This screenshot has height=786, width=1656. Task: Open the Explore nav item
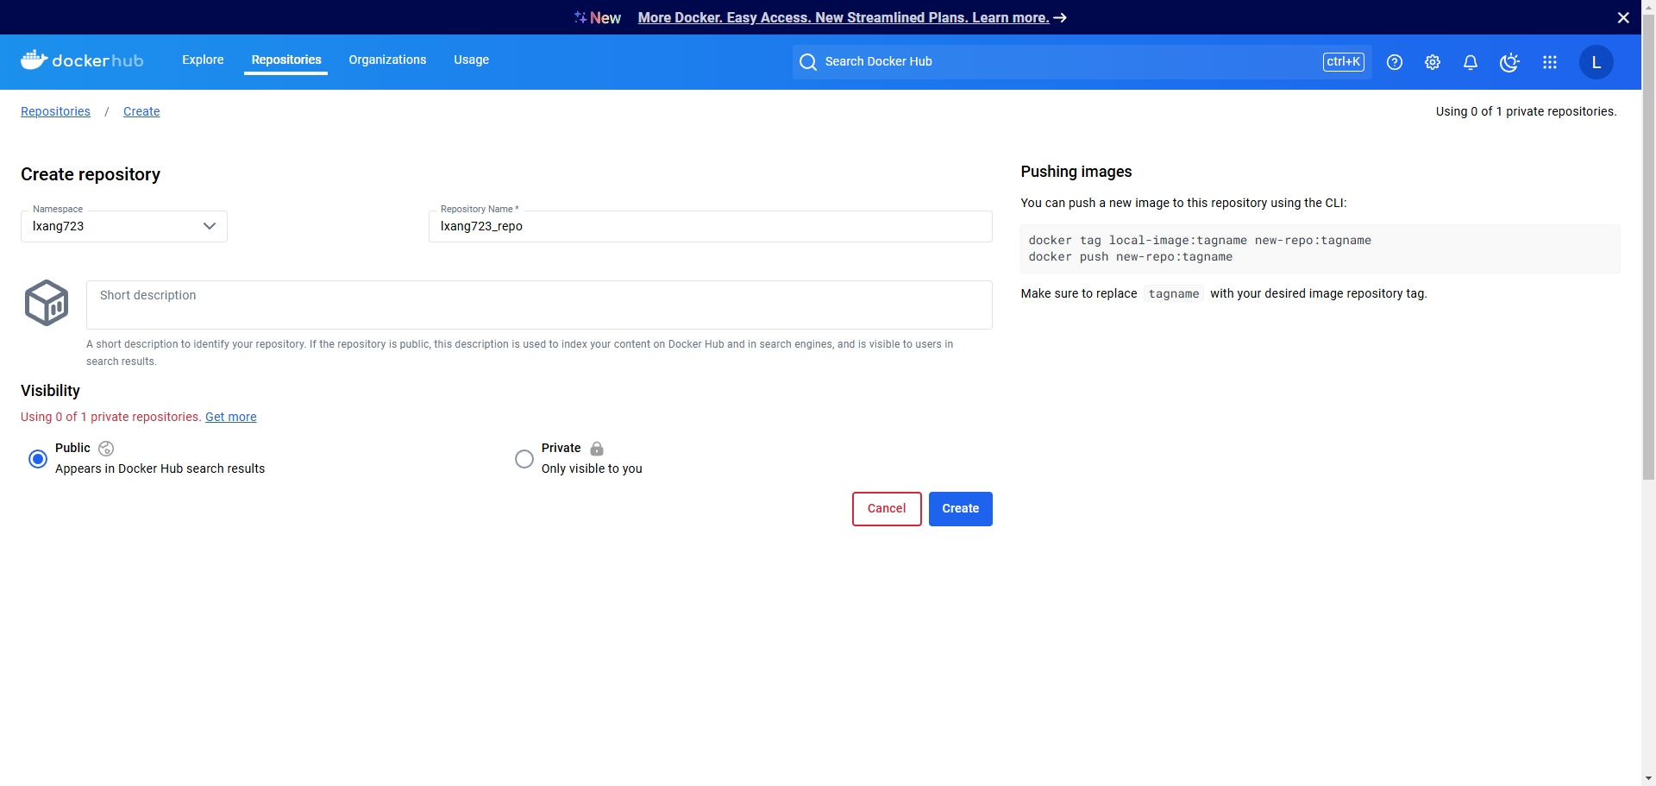[x=203, y=60]
